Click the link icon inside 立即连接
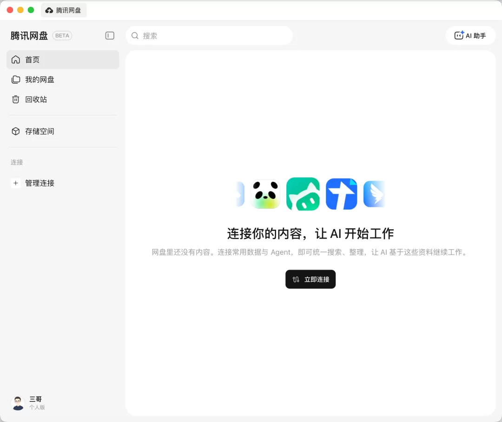This screenshot has height=422, width=502. point(296,279)
